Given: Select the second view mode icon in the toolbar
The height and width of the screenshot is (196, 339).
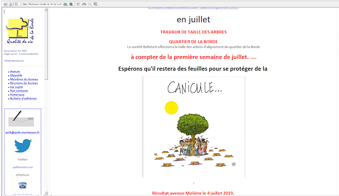Looking at the screenshot, I should click(11, 4).
